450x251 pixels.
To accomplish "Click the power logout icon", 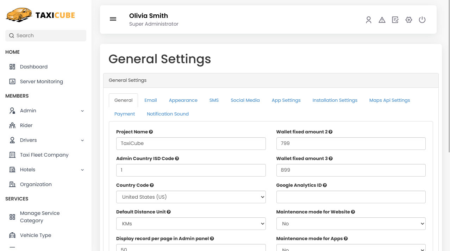I will pos(422,20).
